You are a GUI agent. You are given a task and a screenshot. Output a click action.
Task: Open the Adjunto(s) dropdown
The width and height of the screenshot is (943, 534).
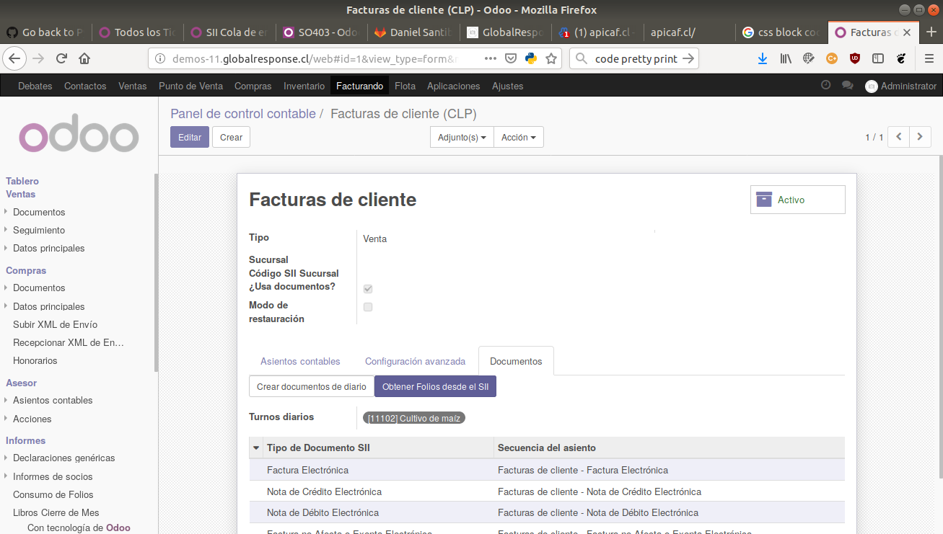pyautogui.click(x=462, y=137)
